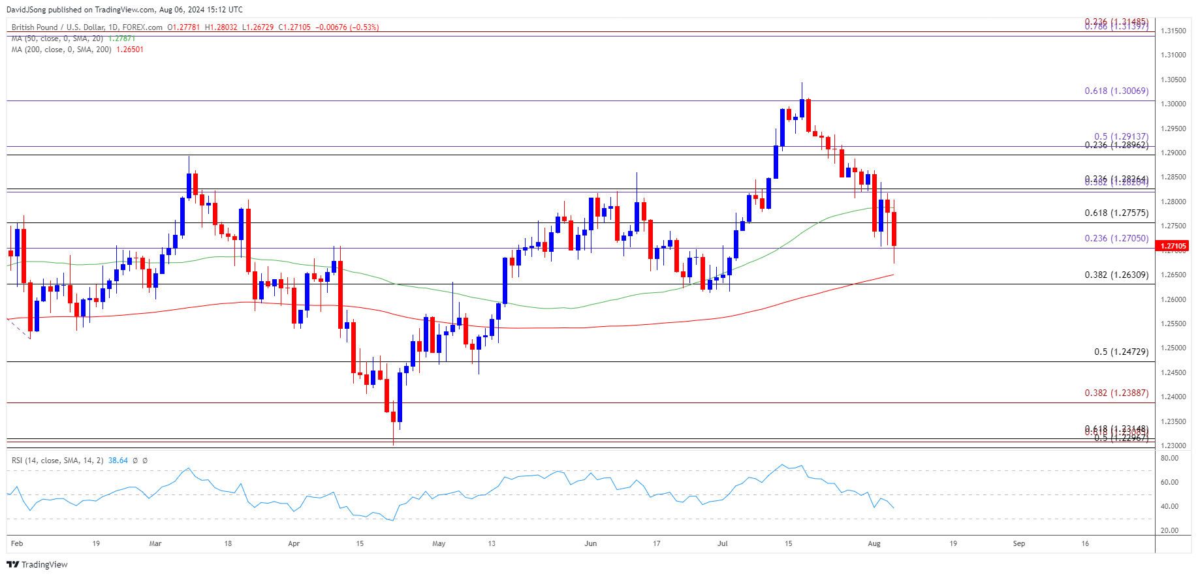Click 1.26000 on the price axis
Viewport: 1198px width, 576px height.
coord(1173,299)
